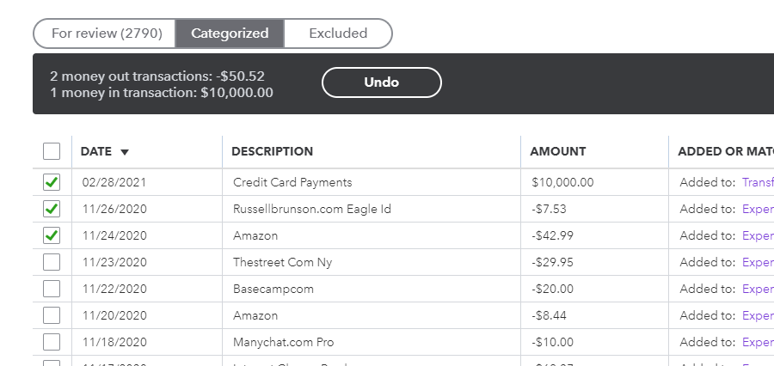
Task: Click the -$20.00 Basecampcom amount cell
Action: [x=554, y=289]
